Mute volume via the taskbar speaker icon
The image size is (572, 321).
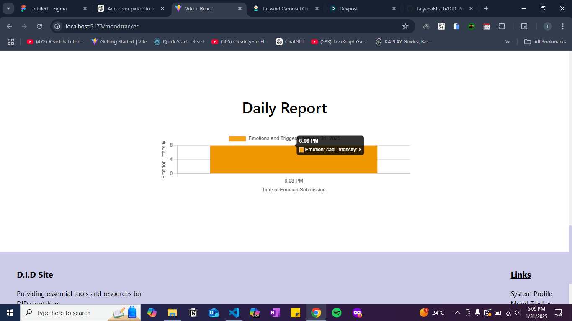516,313
